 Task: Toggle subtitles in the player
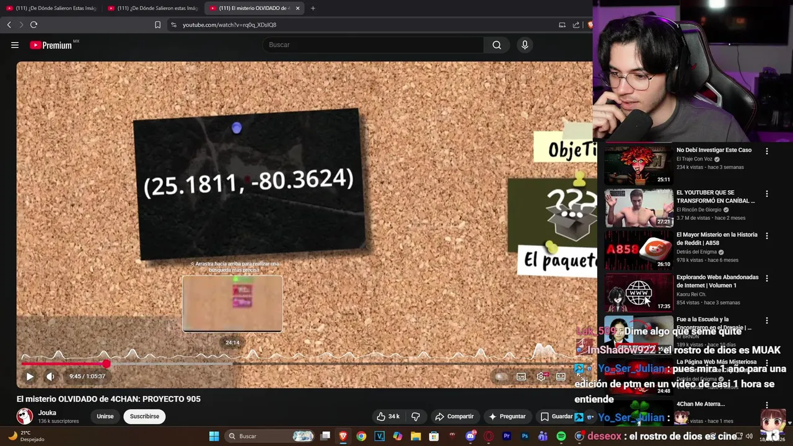point(521,377)
